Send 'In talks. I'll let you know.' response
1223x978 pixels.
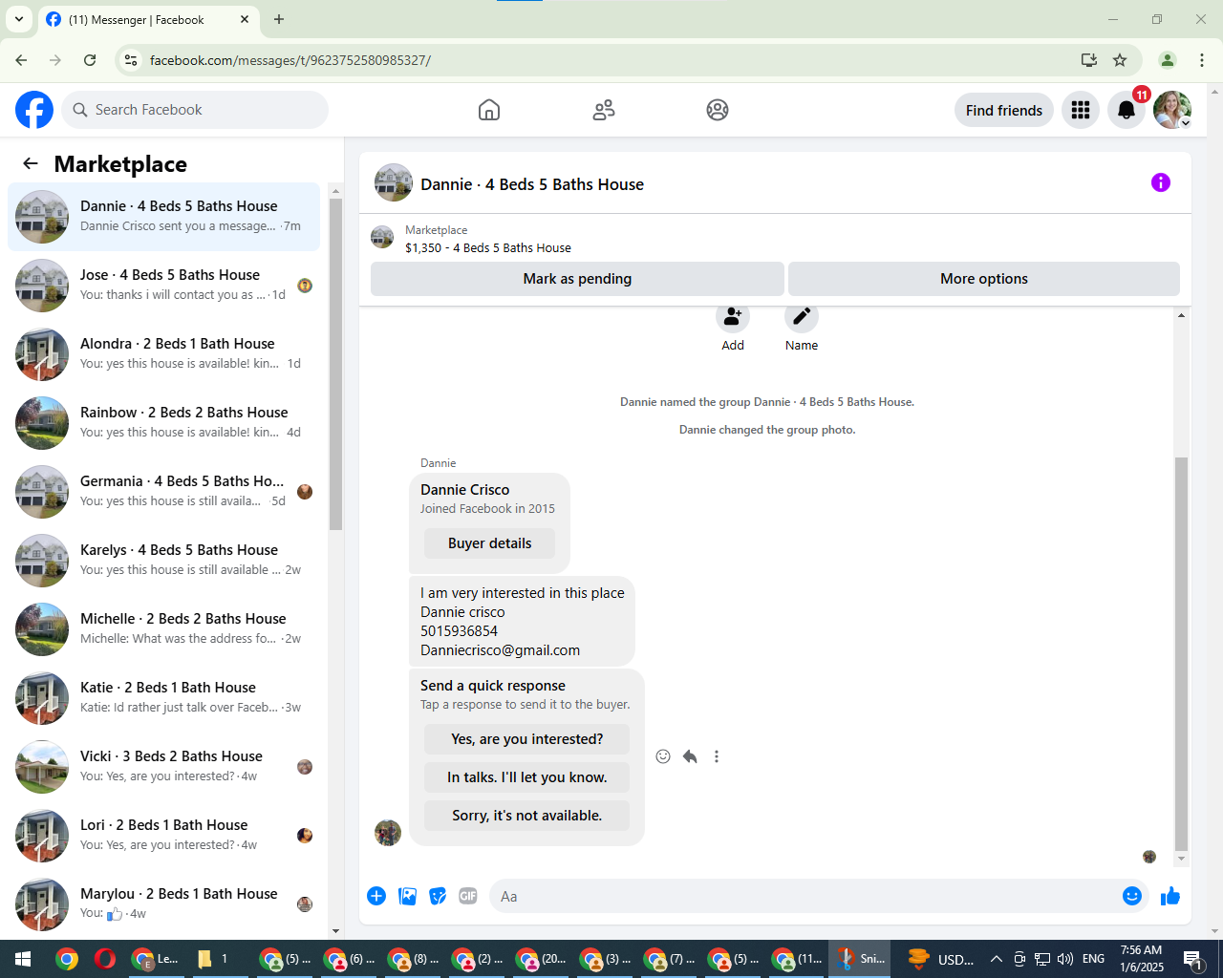click(x=526, y=777)
